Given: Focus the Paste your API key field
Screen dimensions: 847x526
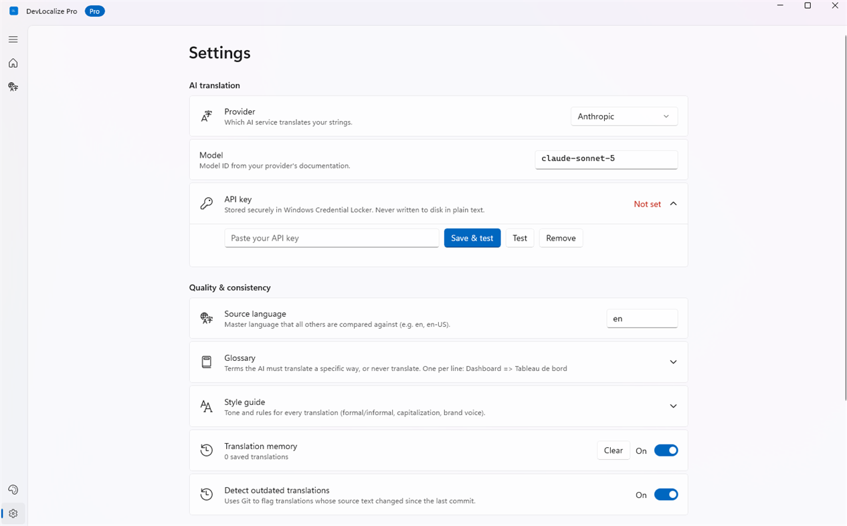Looking at the screenshot, I should pos(332,238).
